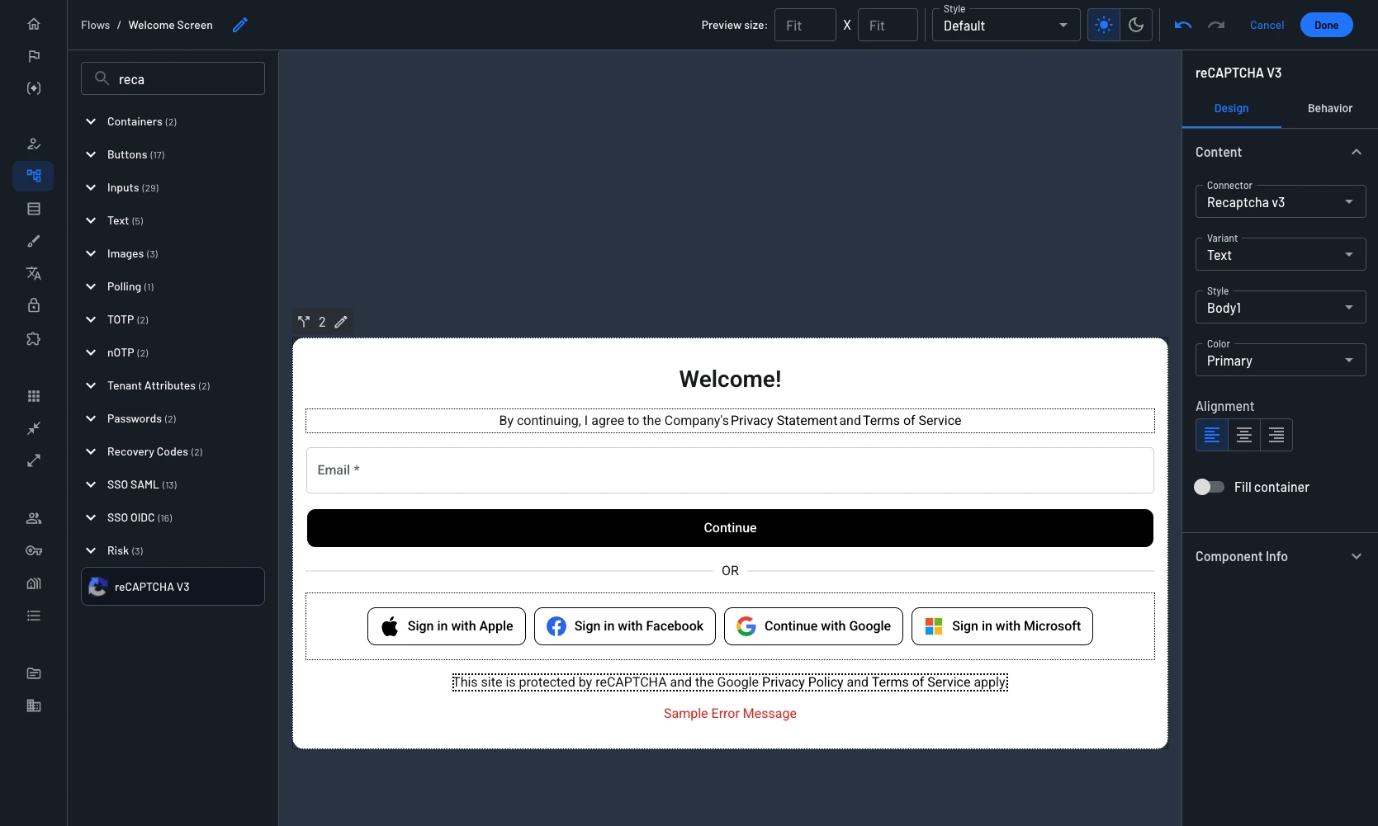Toggle the Fill container switch
The image size is (1378, 826).
point(1209,487)
